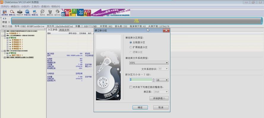
Task: Enable 对齐到下列扇区数的整数倍 checkbox
Action: [x=131, y=87]
